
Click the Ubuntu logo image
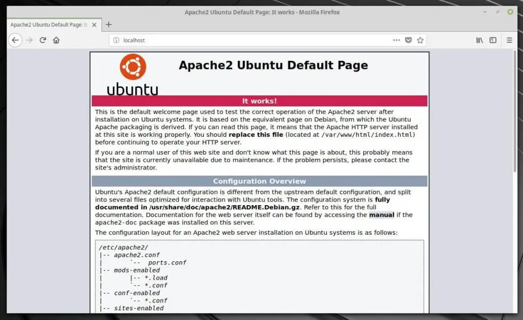point(133,75)
